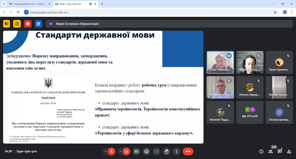Image resolution: width=296 pixels, height=159 pixels.
Task: Open meeting details info icon
Action: (x=261, y=151)
